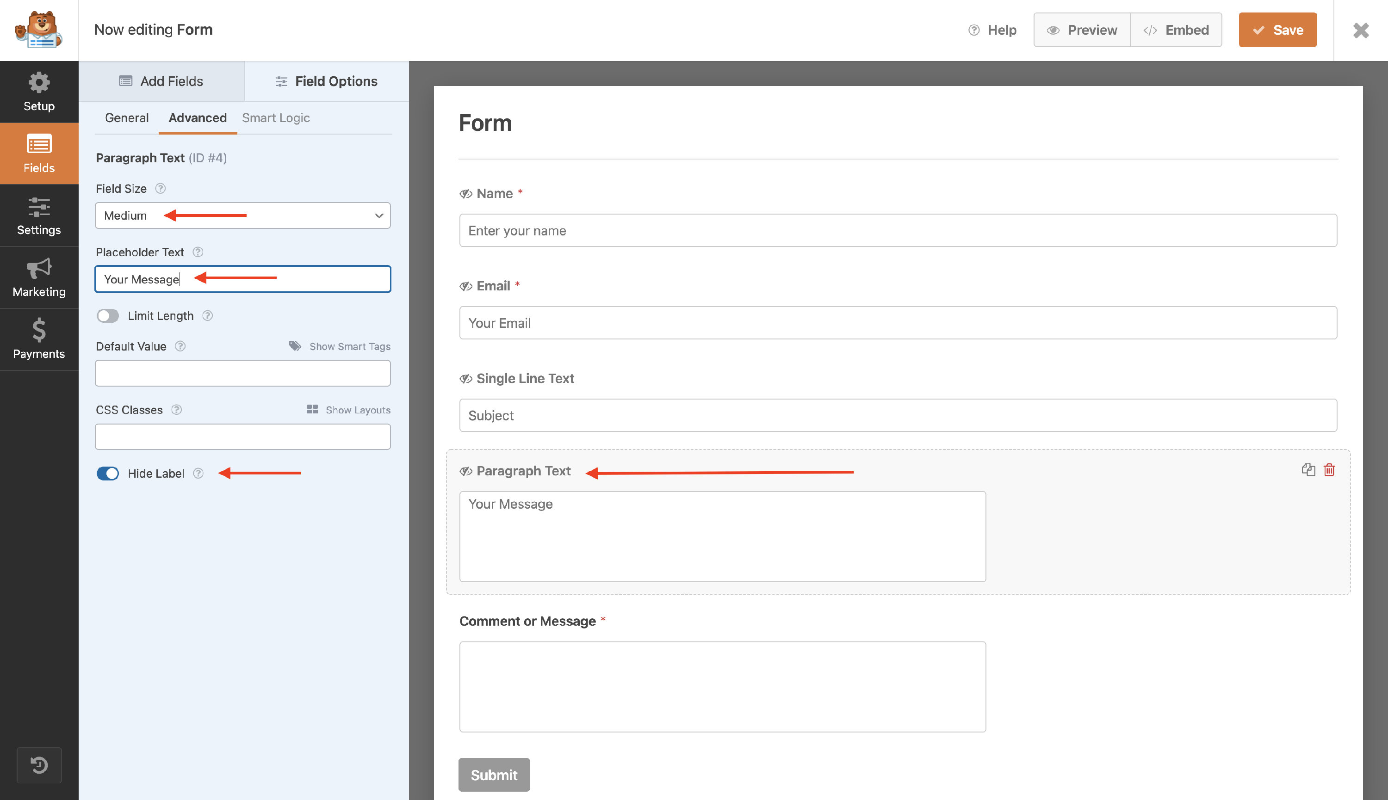Click the orange Save button
This screenshot has height=800, width=1388.
pyautogui.click(x=1277, y=30)
